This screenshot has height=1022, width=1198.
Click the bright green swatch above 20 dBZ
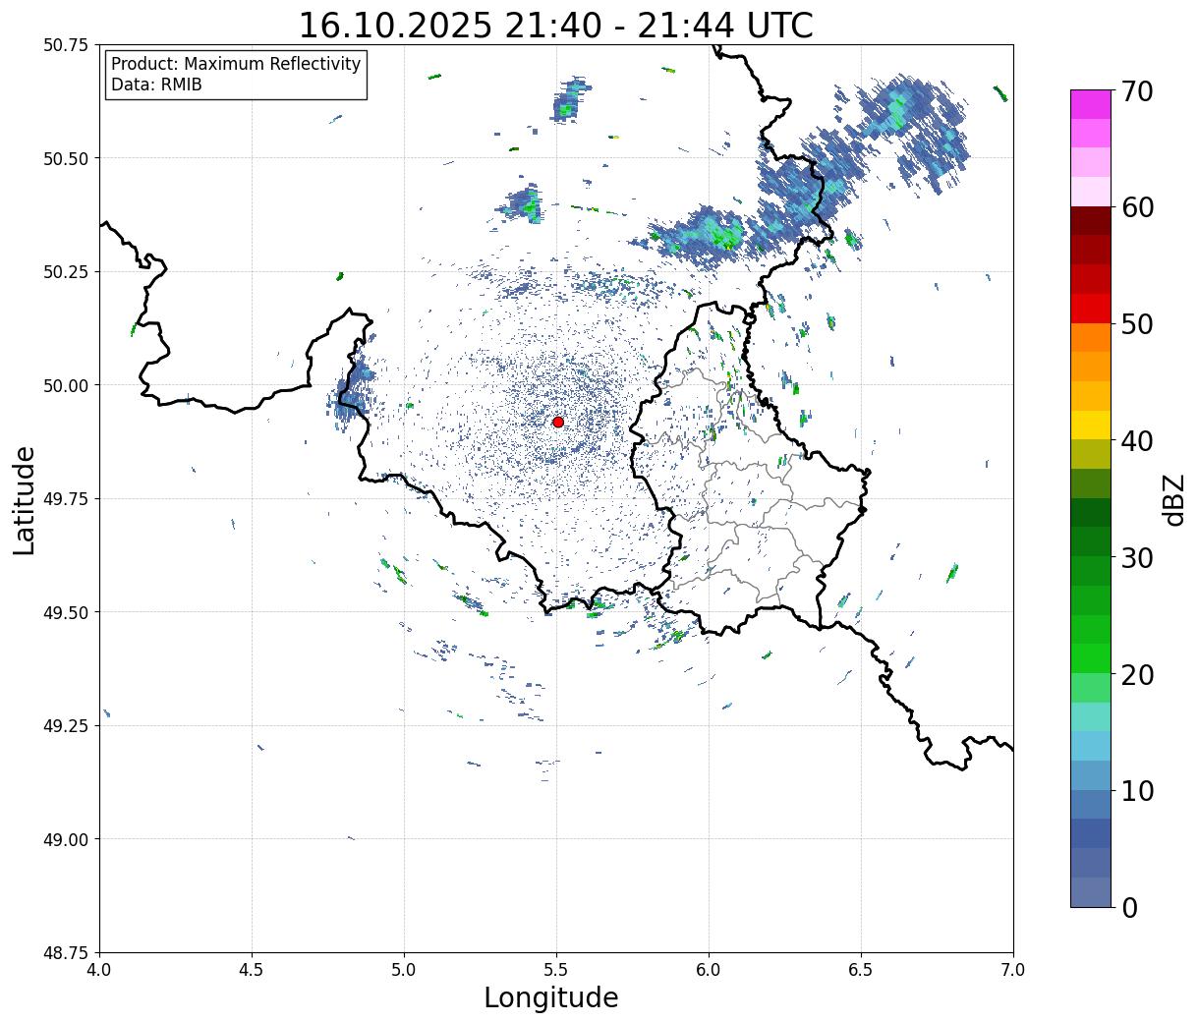1091,658
